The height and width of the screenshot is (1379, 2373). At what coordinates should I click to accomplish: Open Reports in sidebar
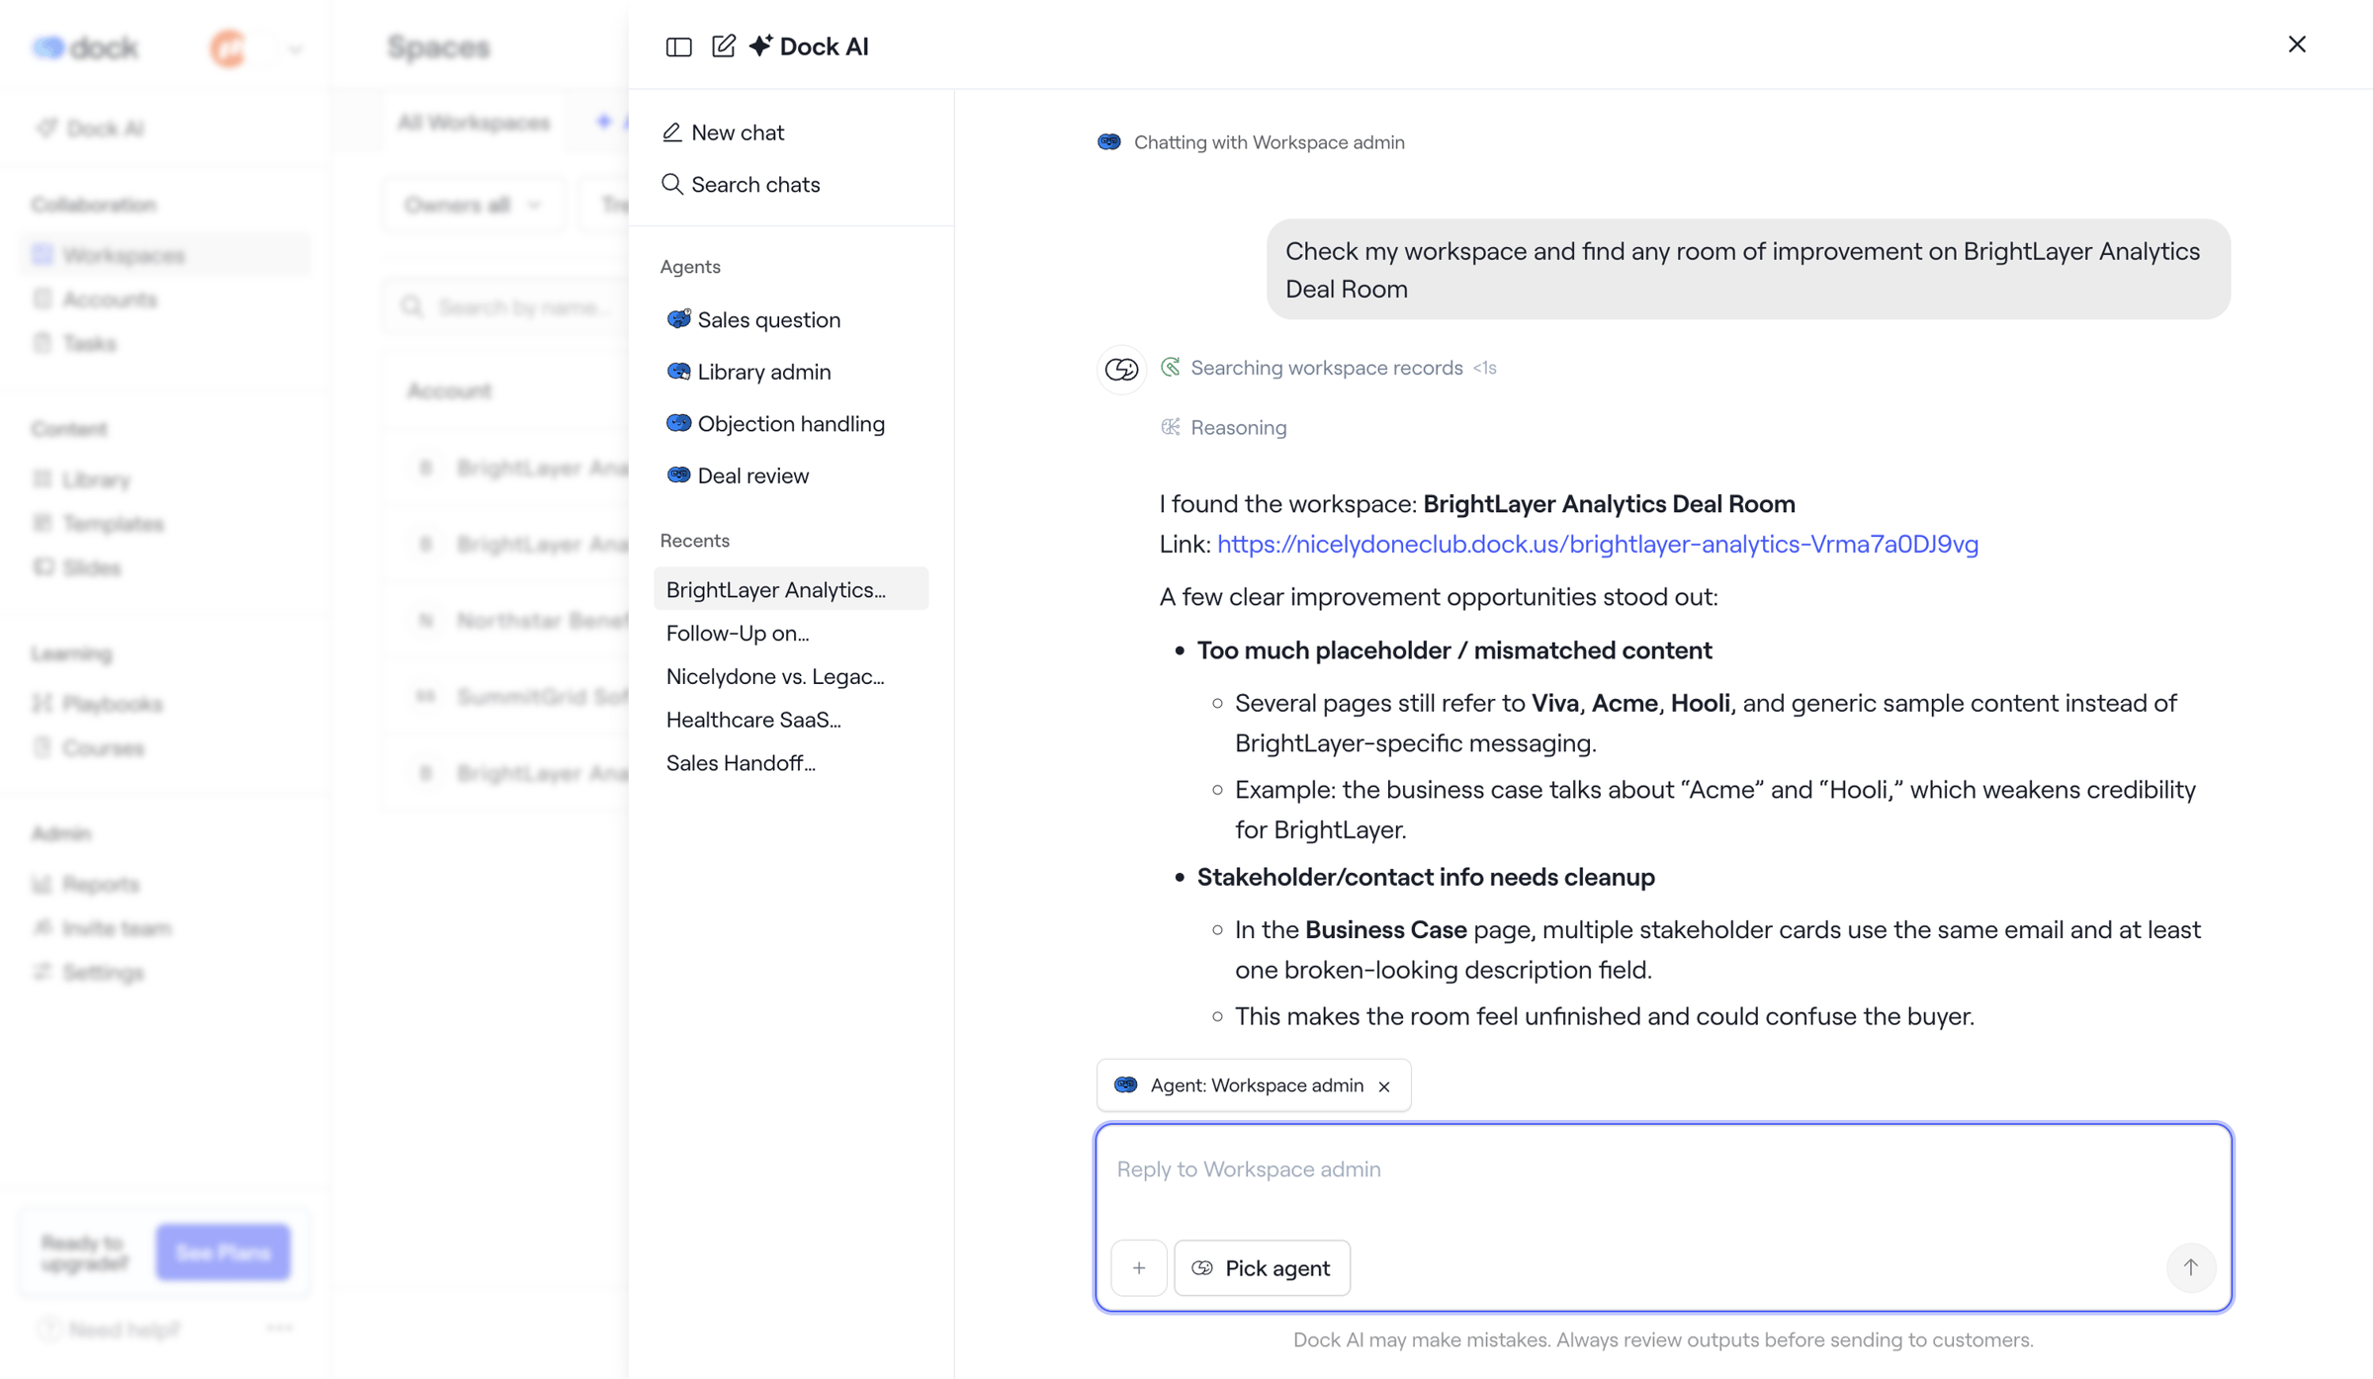pos(86,884)
